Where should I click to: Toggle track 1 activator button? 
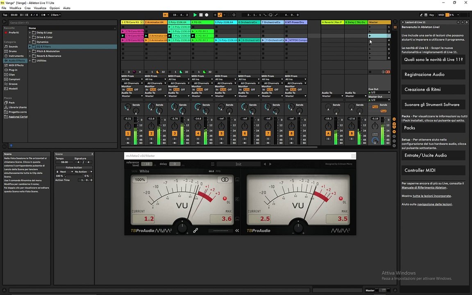pos(128,133)
